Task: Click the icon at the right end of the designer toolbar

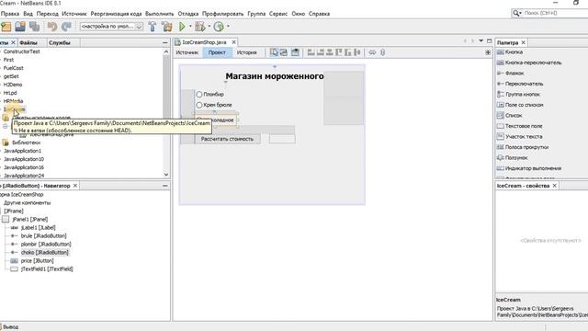Action: pyautogui.click(x=488, y=52)
